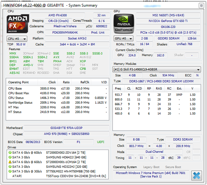The image size is (207, 185).
Task: Click the tRC value 39 field
Action: pyautogui.click(x=179, y=158)
